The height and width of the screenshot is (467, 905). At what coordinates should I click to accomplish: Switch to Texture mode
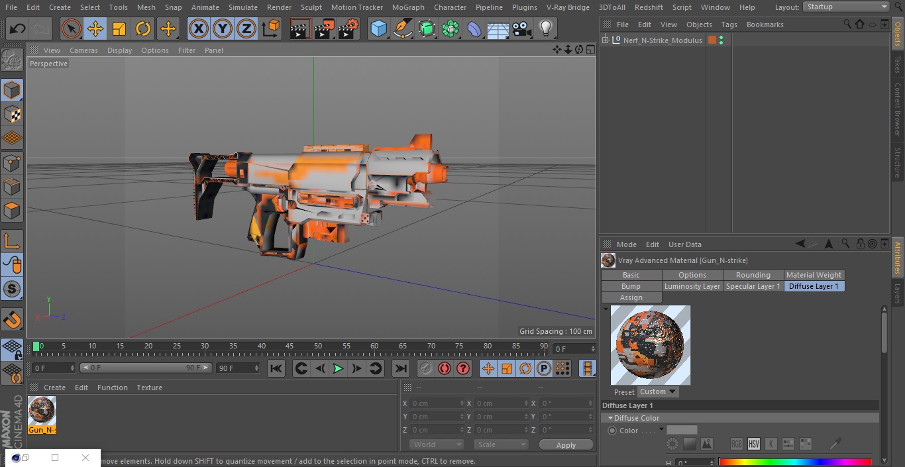(x=12, y=115)
